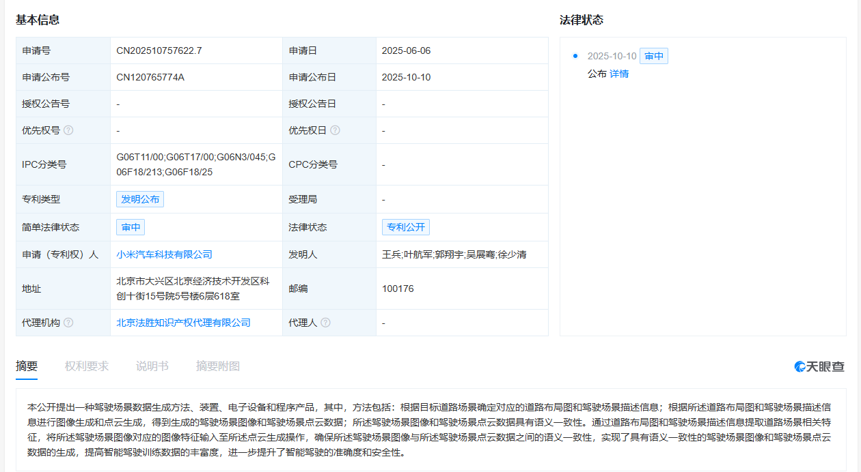The height and width of the screenshot is (472, 861).
Task: Click the question mark beside 代理机构
Action: tap(69, 322)
